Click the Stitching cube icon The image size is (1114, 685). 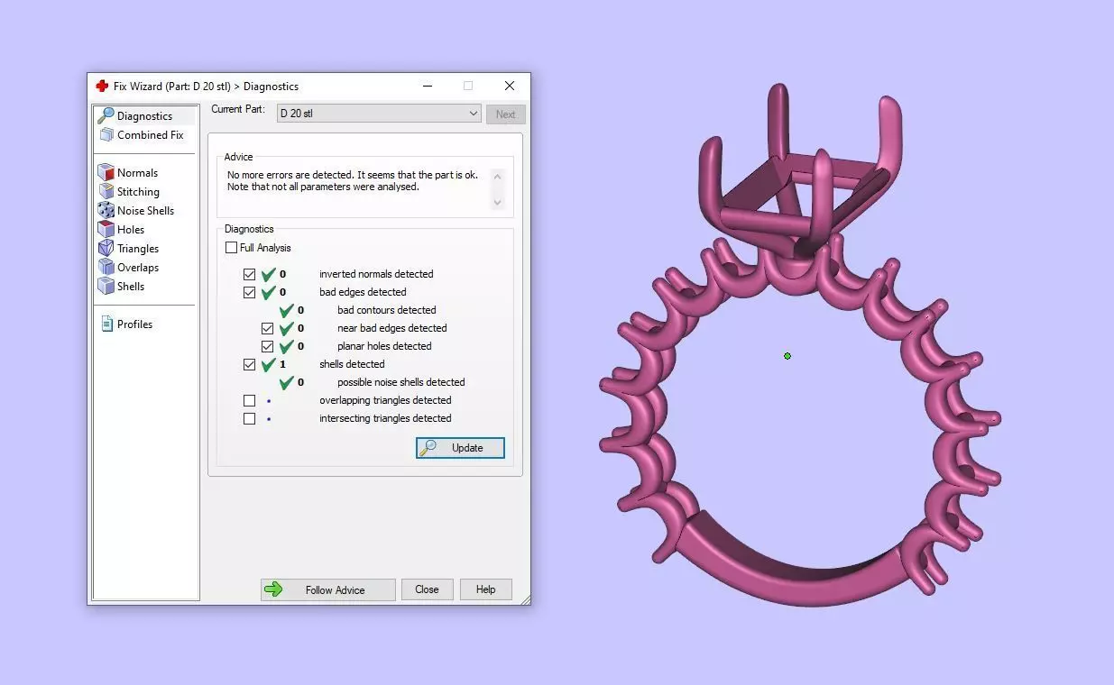click(x=106, y=192)
